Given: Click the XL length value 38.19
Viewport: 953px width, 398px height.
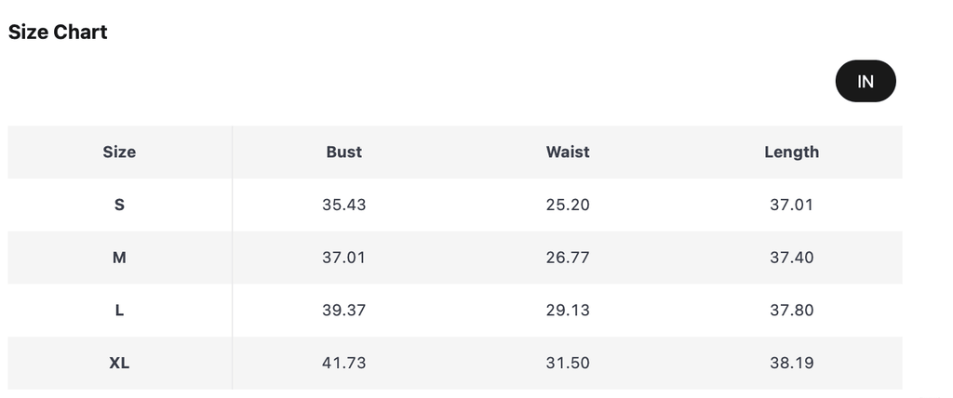Looking at the screenshot, I should [791, 364].
